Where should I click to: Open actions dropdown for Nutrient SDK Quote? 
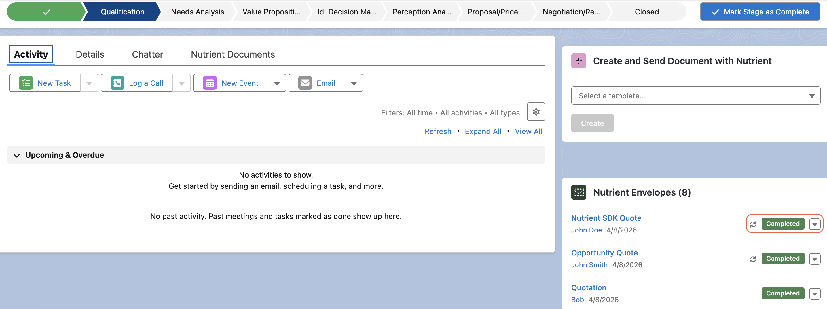click(815, 224)
